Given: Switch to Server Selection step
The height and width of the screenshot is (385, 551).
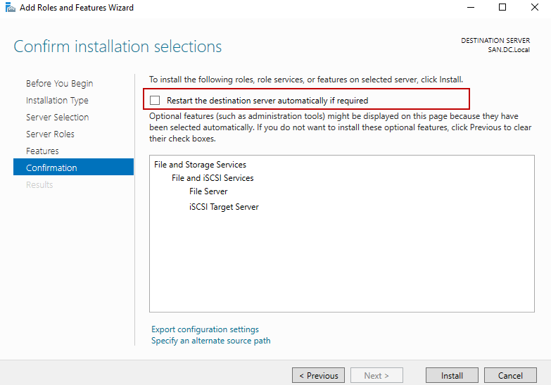Looking at the screenshot, I should [57, 118].
